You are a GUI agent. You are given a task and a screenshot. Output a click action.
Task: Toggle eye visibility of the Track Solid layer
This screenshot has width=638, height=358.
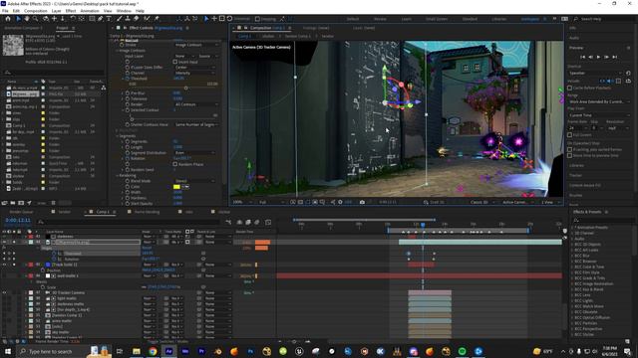coord(4,265)
